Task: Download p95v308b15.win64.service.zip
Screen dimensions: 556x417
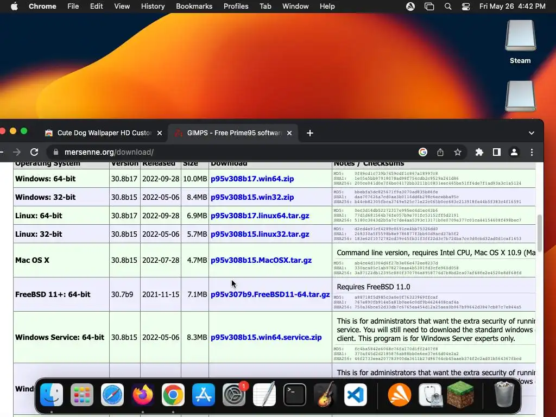Action: 266,337
